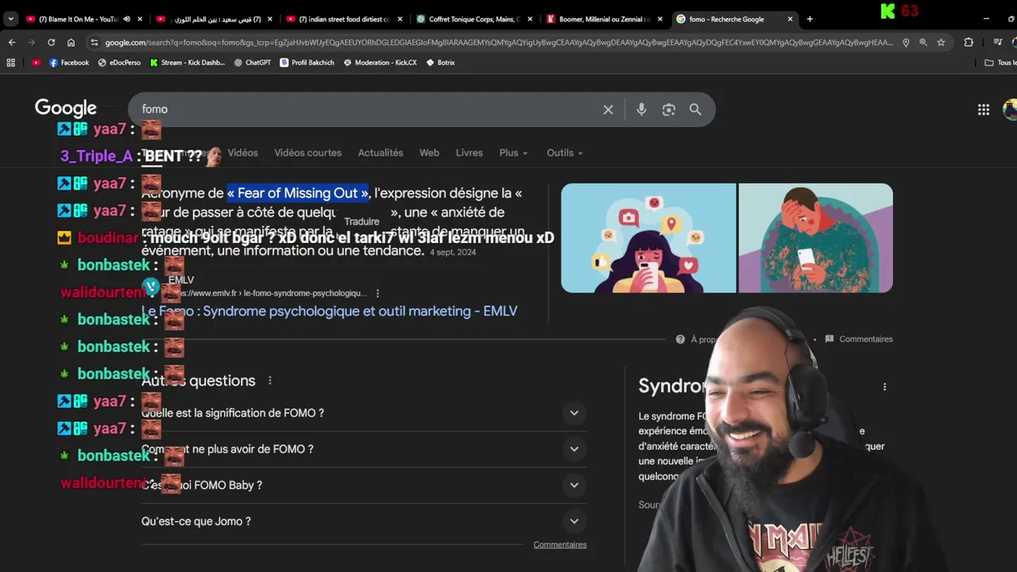This screenshot has height=572, width=1017.
Task: Switch to Boomer, Millenial ou Zennial tab
Action: click(604, 19)
